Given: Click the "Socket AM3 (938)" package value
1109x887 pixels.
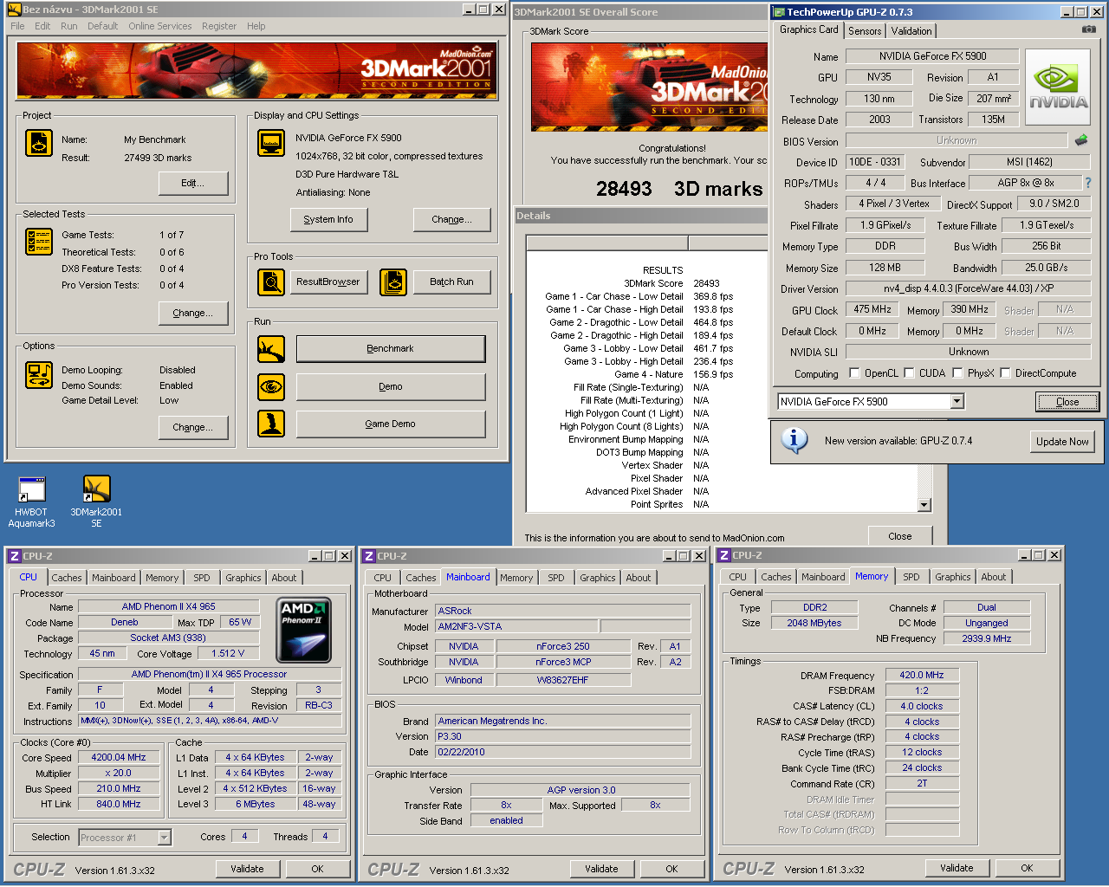Looking at the screenshot, I should [168, 638].
